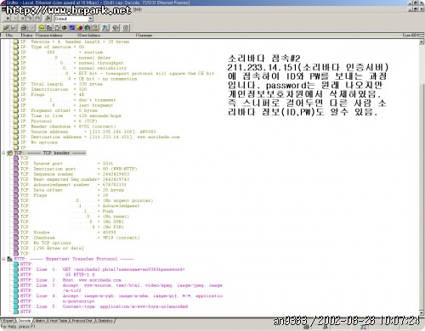Select the TCP [290 Bytes of data] row
This screenshot has width=425, height=331.
coord(52,248)
